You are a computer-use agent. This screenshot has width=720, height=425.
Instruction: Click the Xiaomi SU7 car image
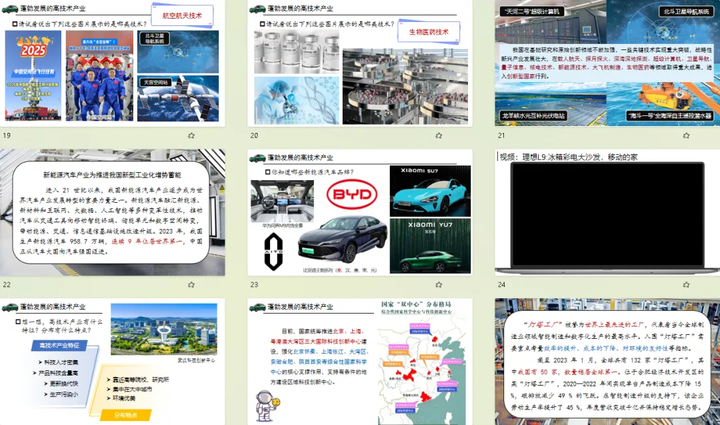(430, 191)
